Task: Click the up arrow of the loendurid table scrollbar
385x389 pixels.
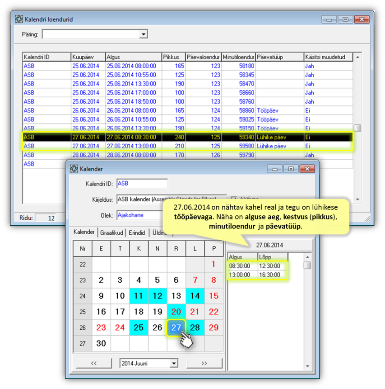Action: tap(357, 57)
